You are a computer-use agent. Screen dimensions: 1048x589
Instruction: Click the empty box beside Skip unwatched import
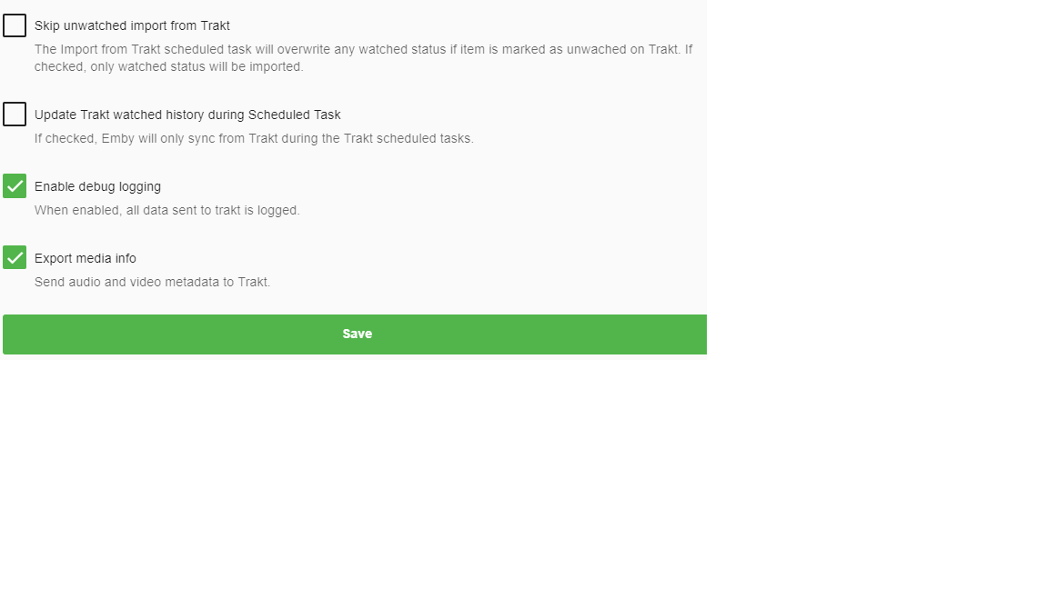(x=15, y=25)
